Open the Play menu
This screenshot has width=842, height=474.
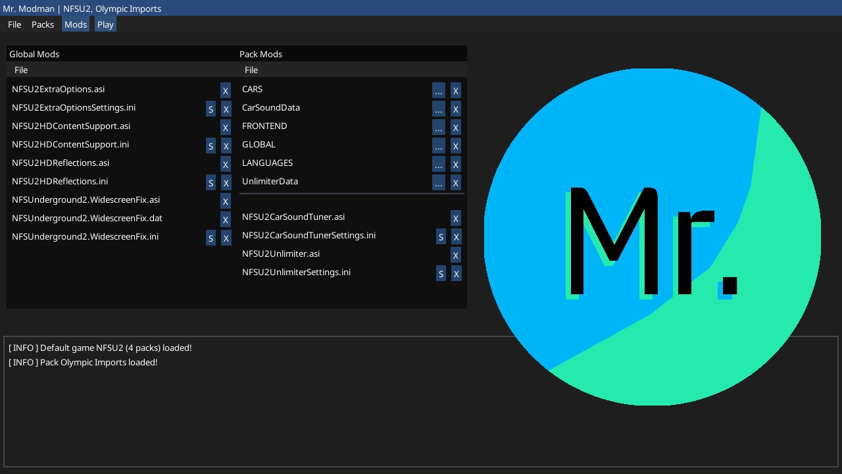tap(105, 24)
